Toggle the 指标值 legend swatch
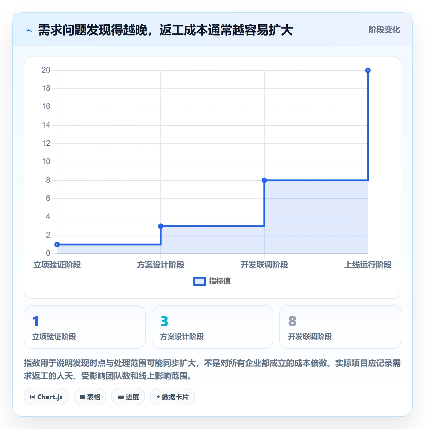425x429 pixels. (x=200, y=281)
